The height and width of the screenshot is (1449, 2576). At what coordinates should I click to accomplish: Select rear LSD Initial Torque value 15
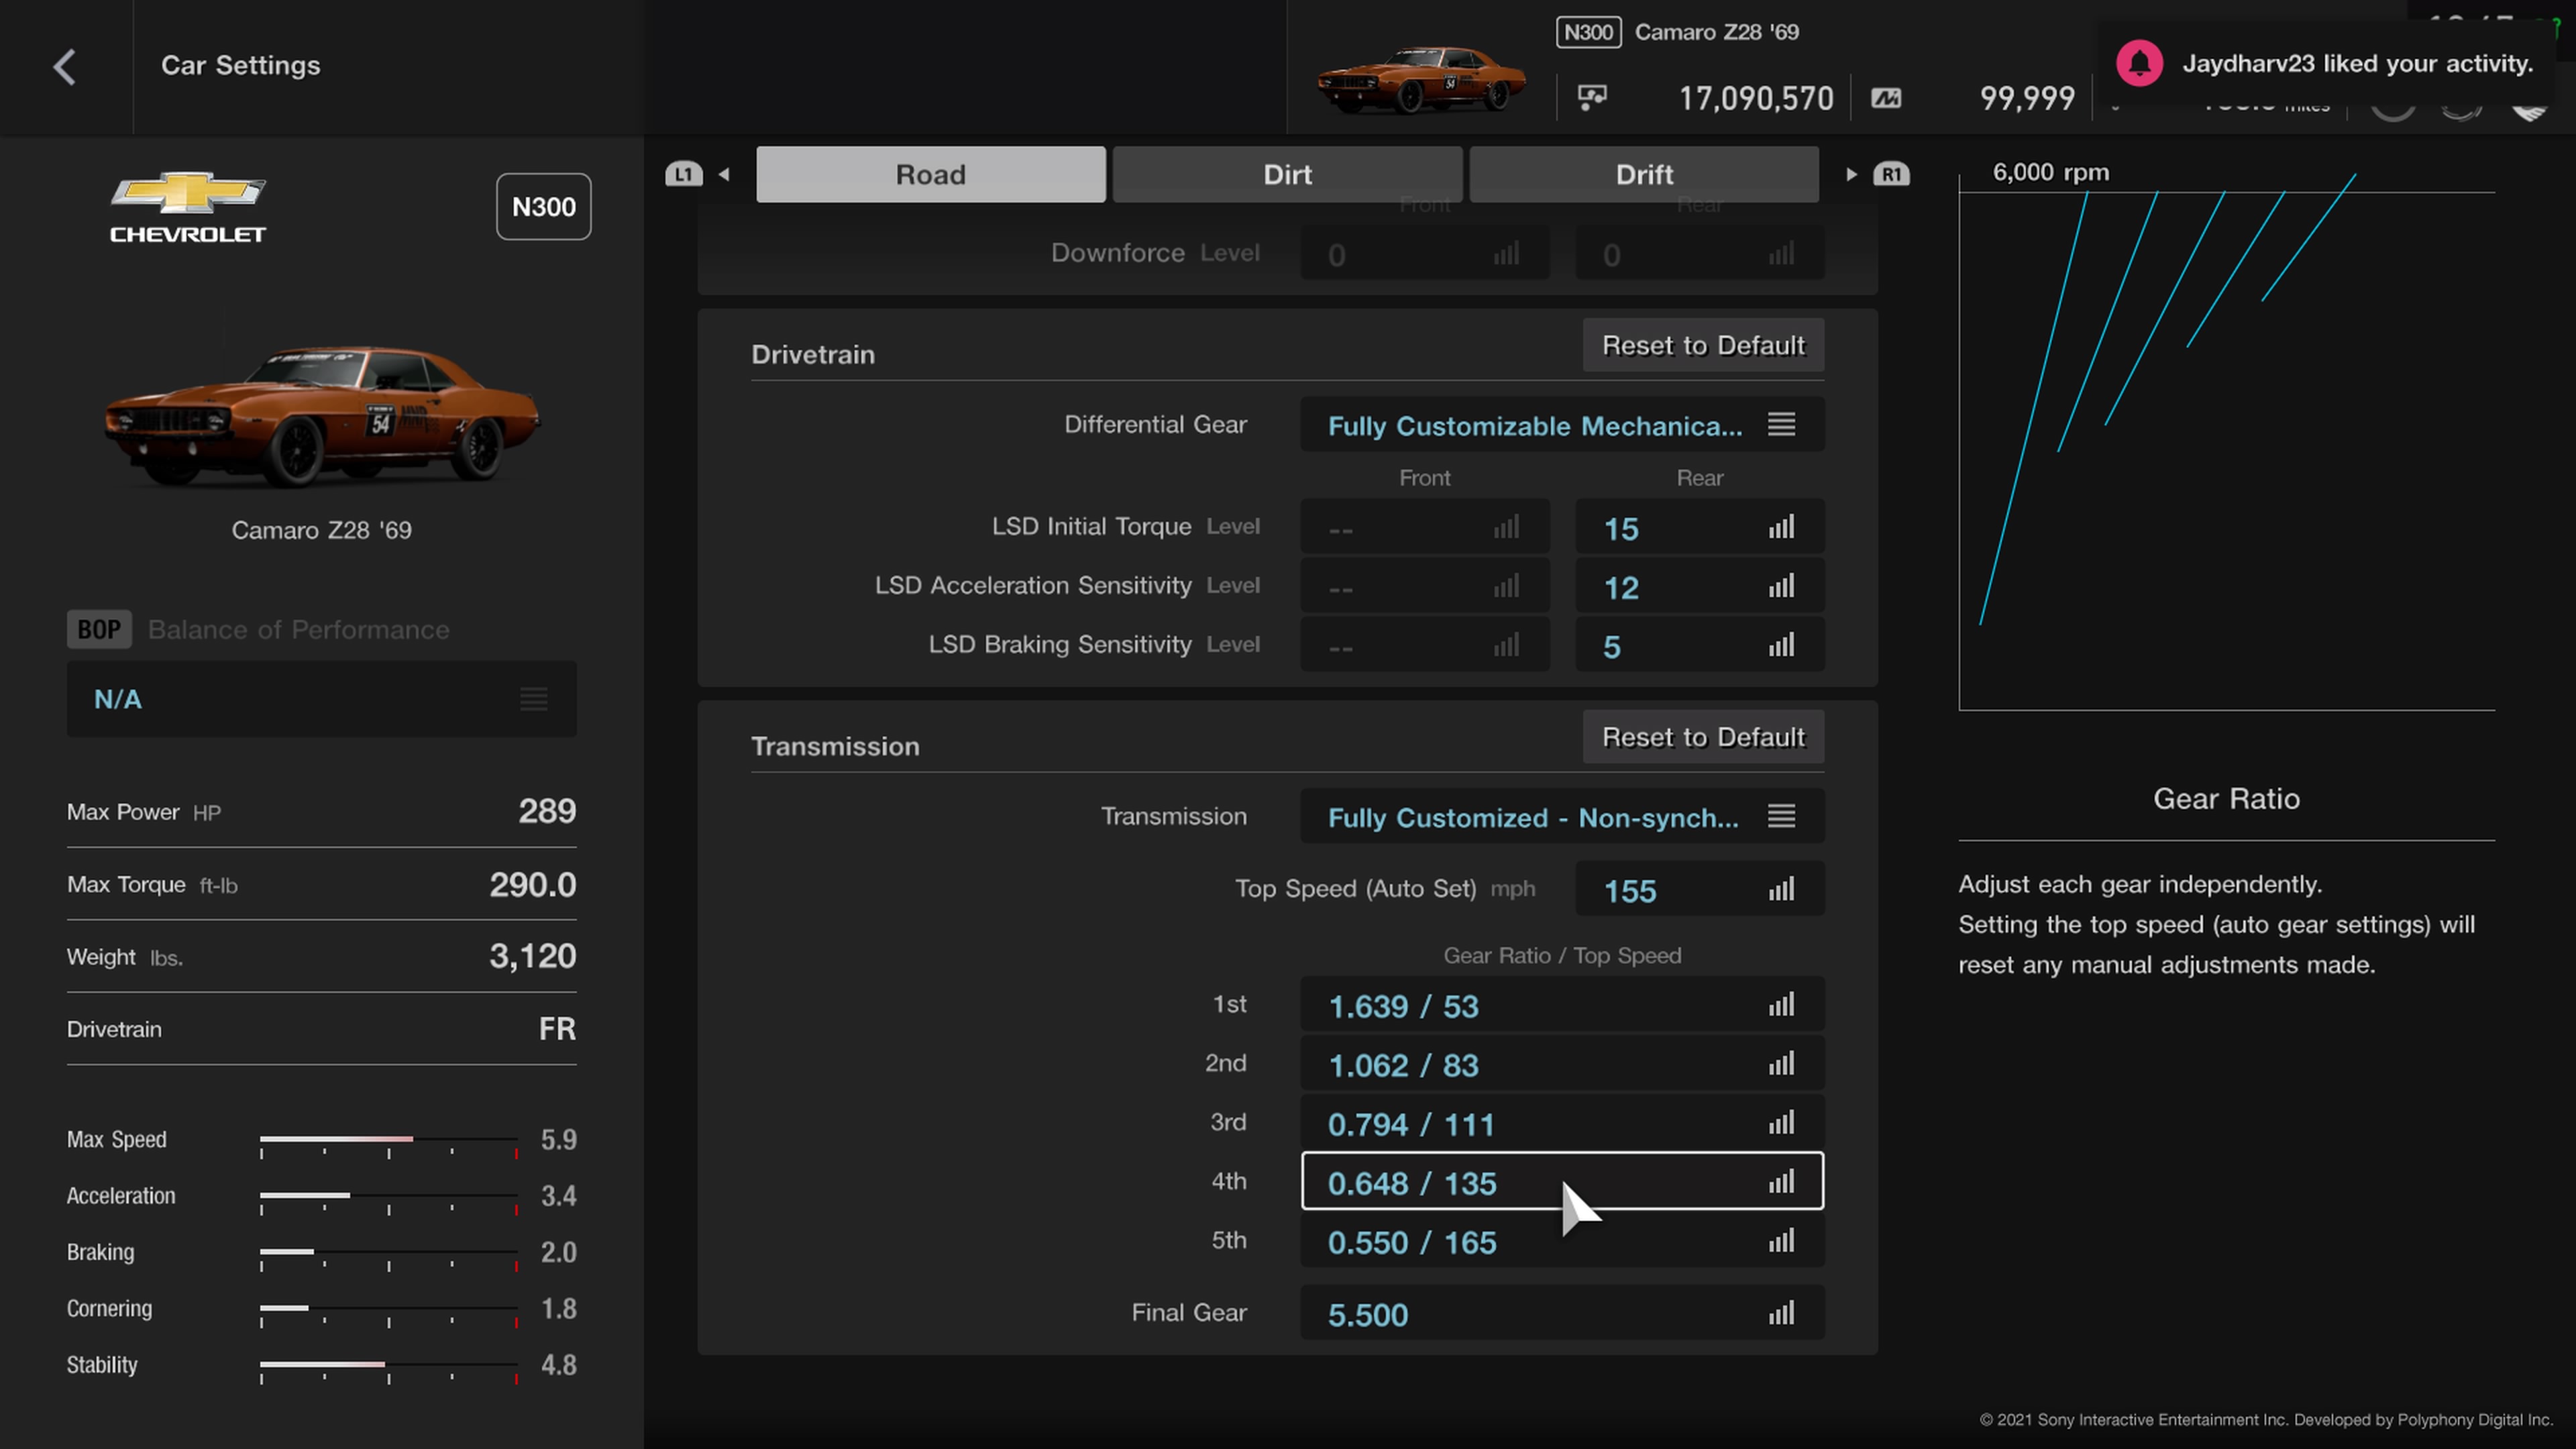(x=1699, y=527)
